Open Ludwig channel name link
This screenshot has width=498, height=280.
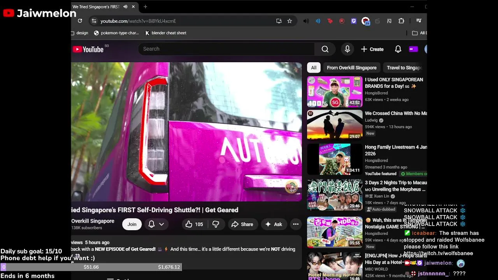(x=372, y=120)
